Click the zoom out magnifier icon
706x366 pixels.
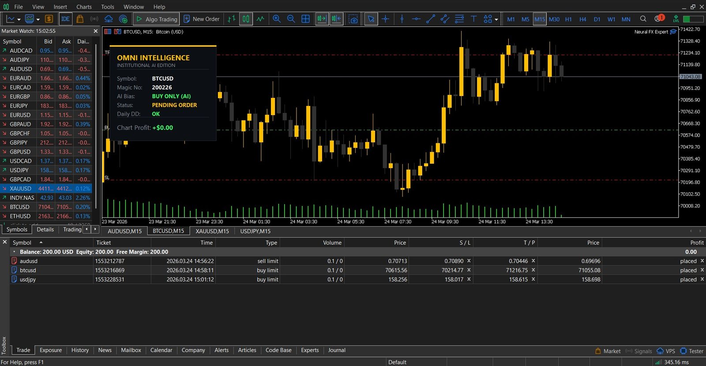click(x=291, y=19)
